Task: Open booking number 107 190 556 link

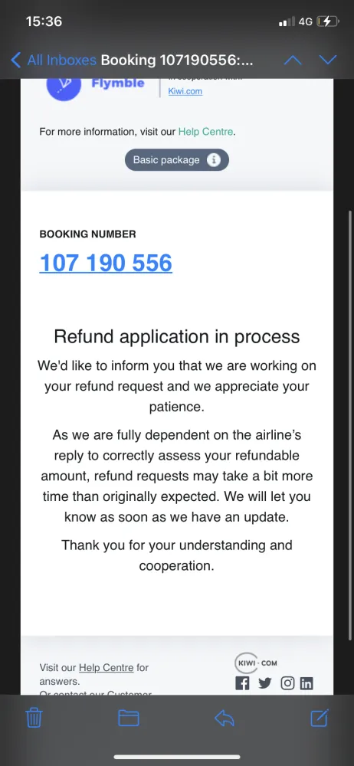Action: [106, 263]
